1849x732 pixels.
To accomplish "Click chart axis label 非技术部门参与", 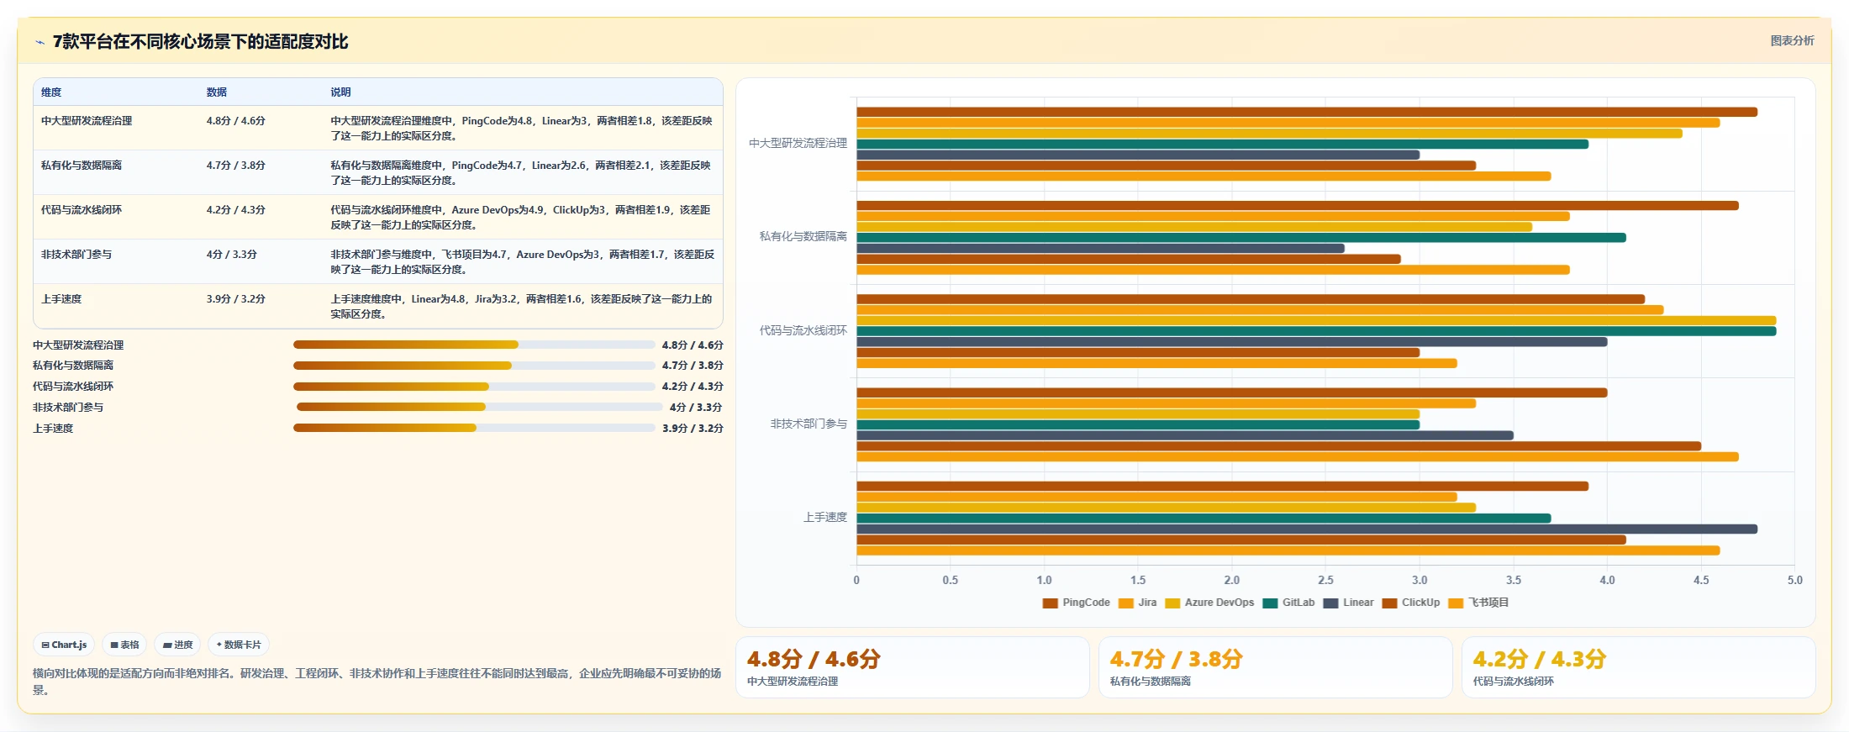I will [809, 424].
